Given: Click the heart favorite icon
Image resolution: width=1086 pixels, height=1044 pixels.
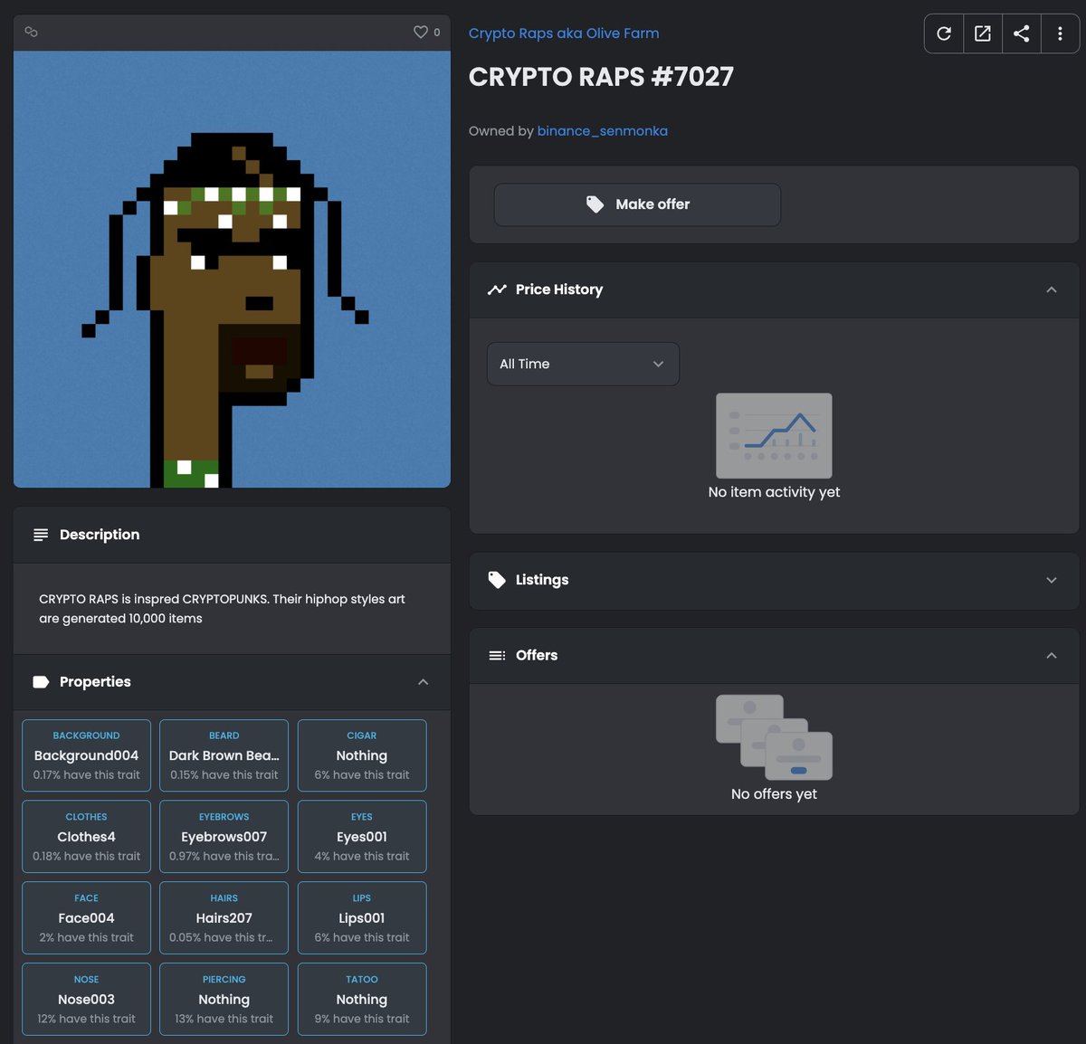Looking at the screenshot, I should click(x=421, y=32).
